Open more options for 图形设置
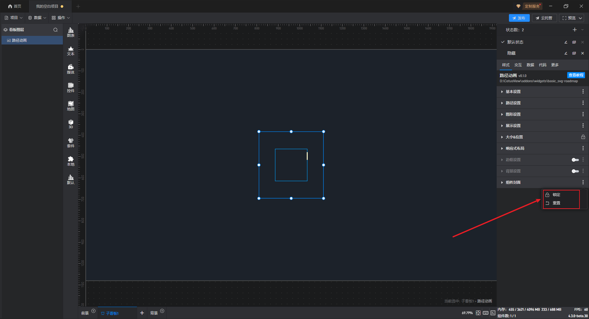 (583, 114)
